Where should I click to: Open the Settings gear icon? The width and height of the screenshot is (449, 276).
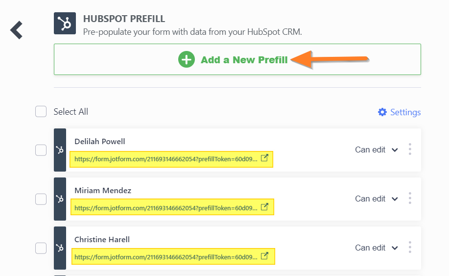coord(382,112)
